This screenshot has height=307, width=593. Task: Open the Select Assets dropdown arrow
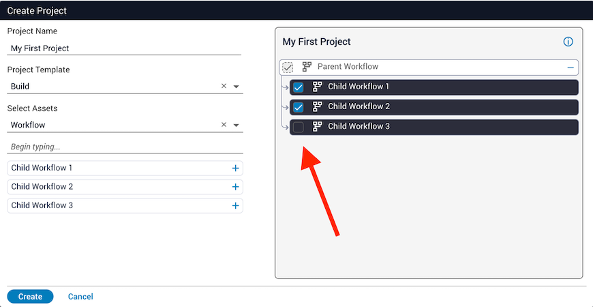tap(236, 126)
